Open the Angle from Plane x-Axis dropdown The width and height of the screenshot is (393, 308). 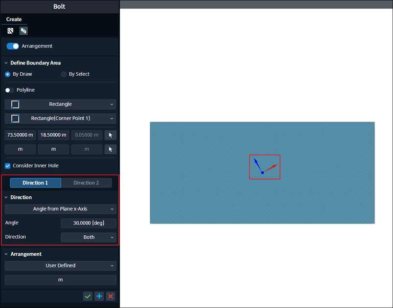click(60, 209)
